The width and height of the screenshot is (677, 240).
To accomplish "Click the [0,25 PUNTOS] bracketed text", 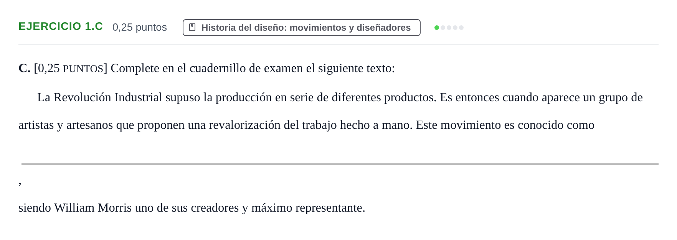I will (71, 68).
